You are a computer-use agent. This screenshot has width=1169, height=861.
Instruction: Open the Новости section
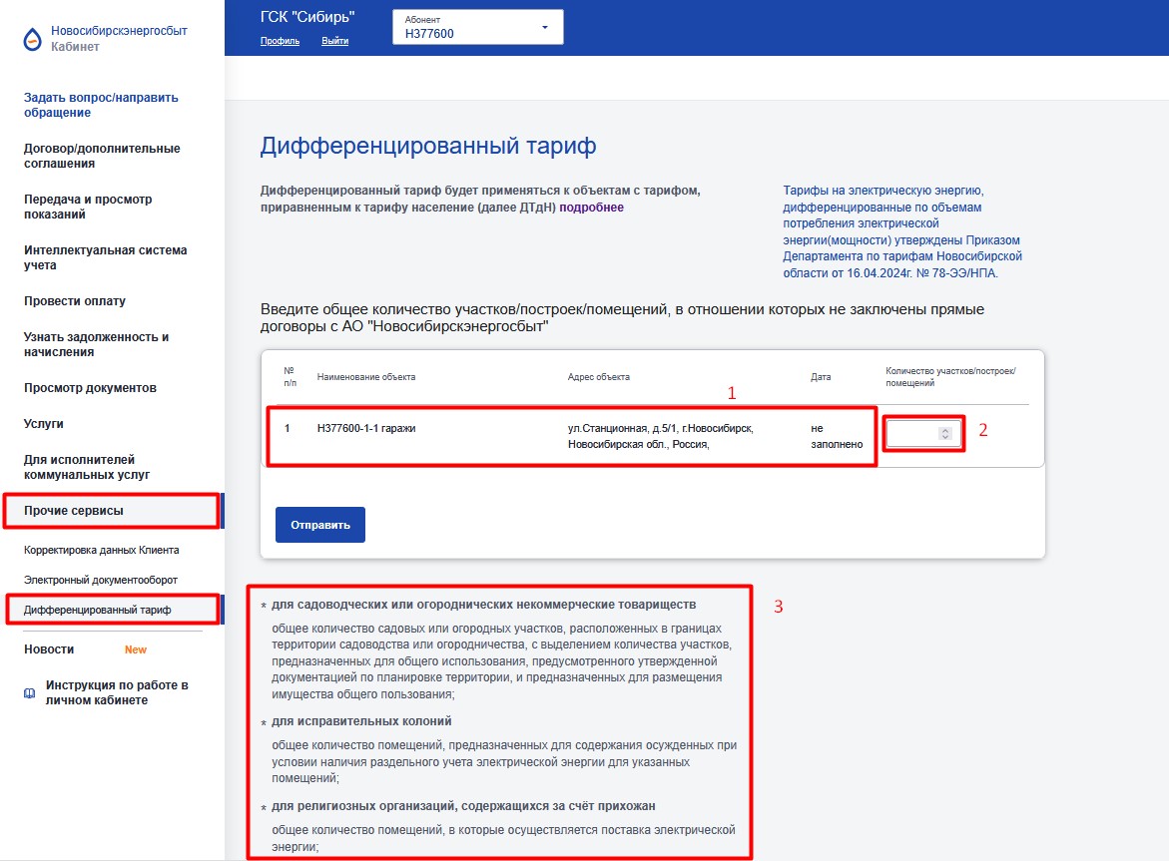tap(49, 649)
